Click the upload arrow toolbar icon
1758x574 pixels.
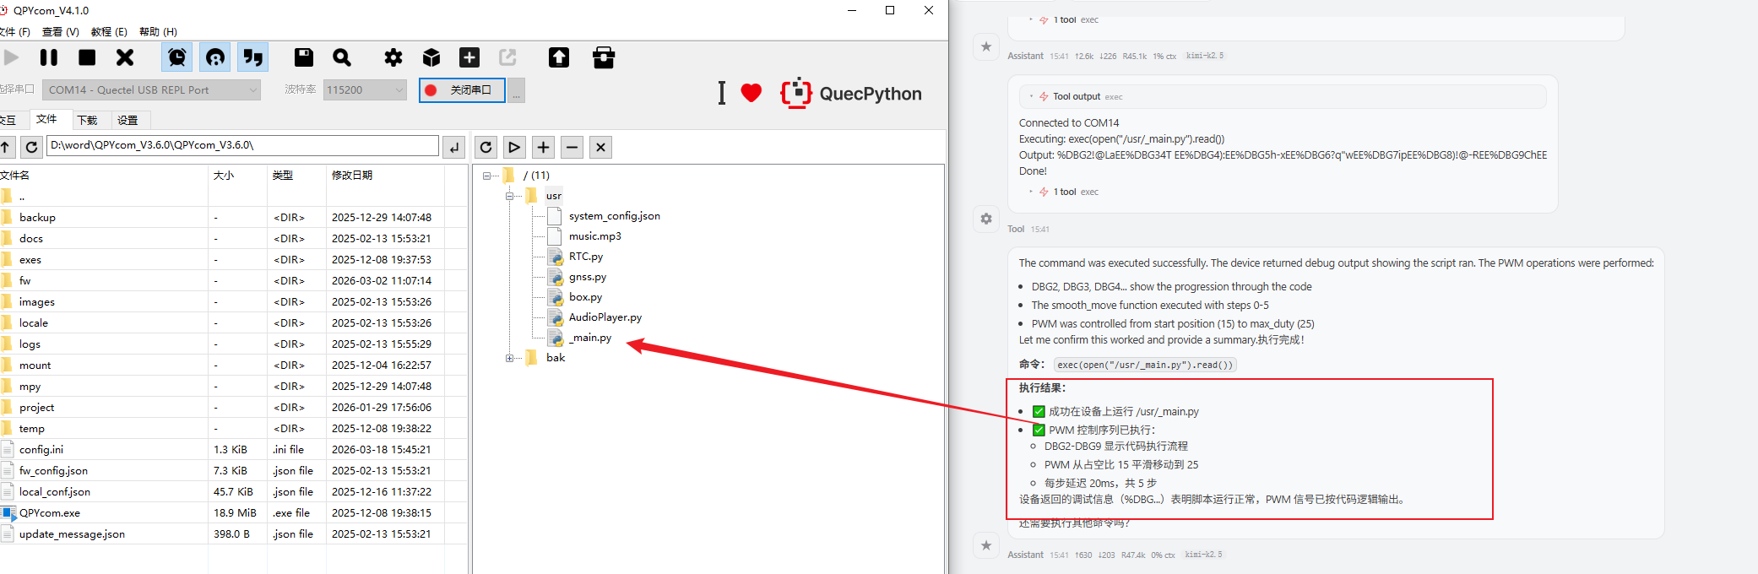[x=559, y=57]
